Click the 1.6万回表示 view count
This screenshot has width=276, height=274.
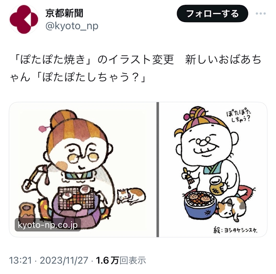tap(121, 261)
